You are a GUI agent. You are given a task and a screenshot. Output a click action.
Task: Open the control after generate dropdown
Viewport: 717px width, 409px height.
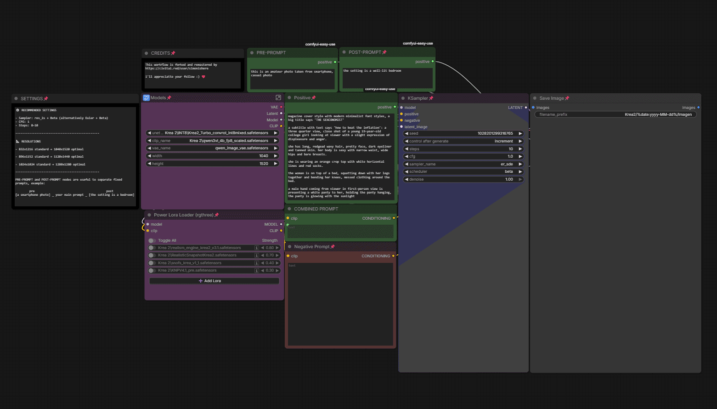(463, 141)
